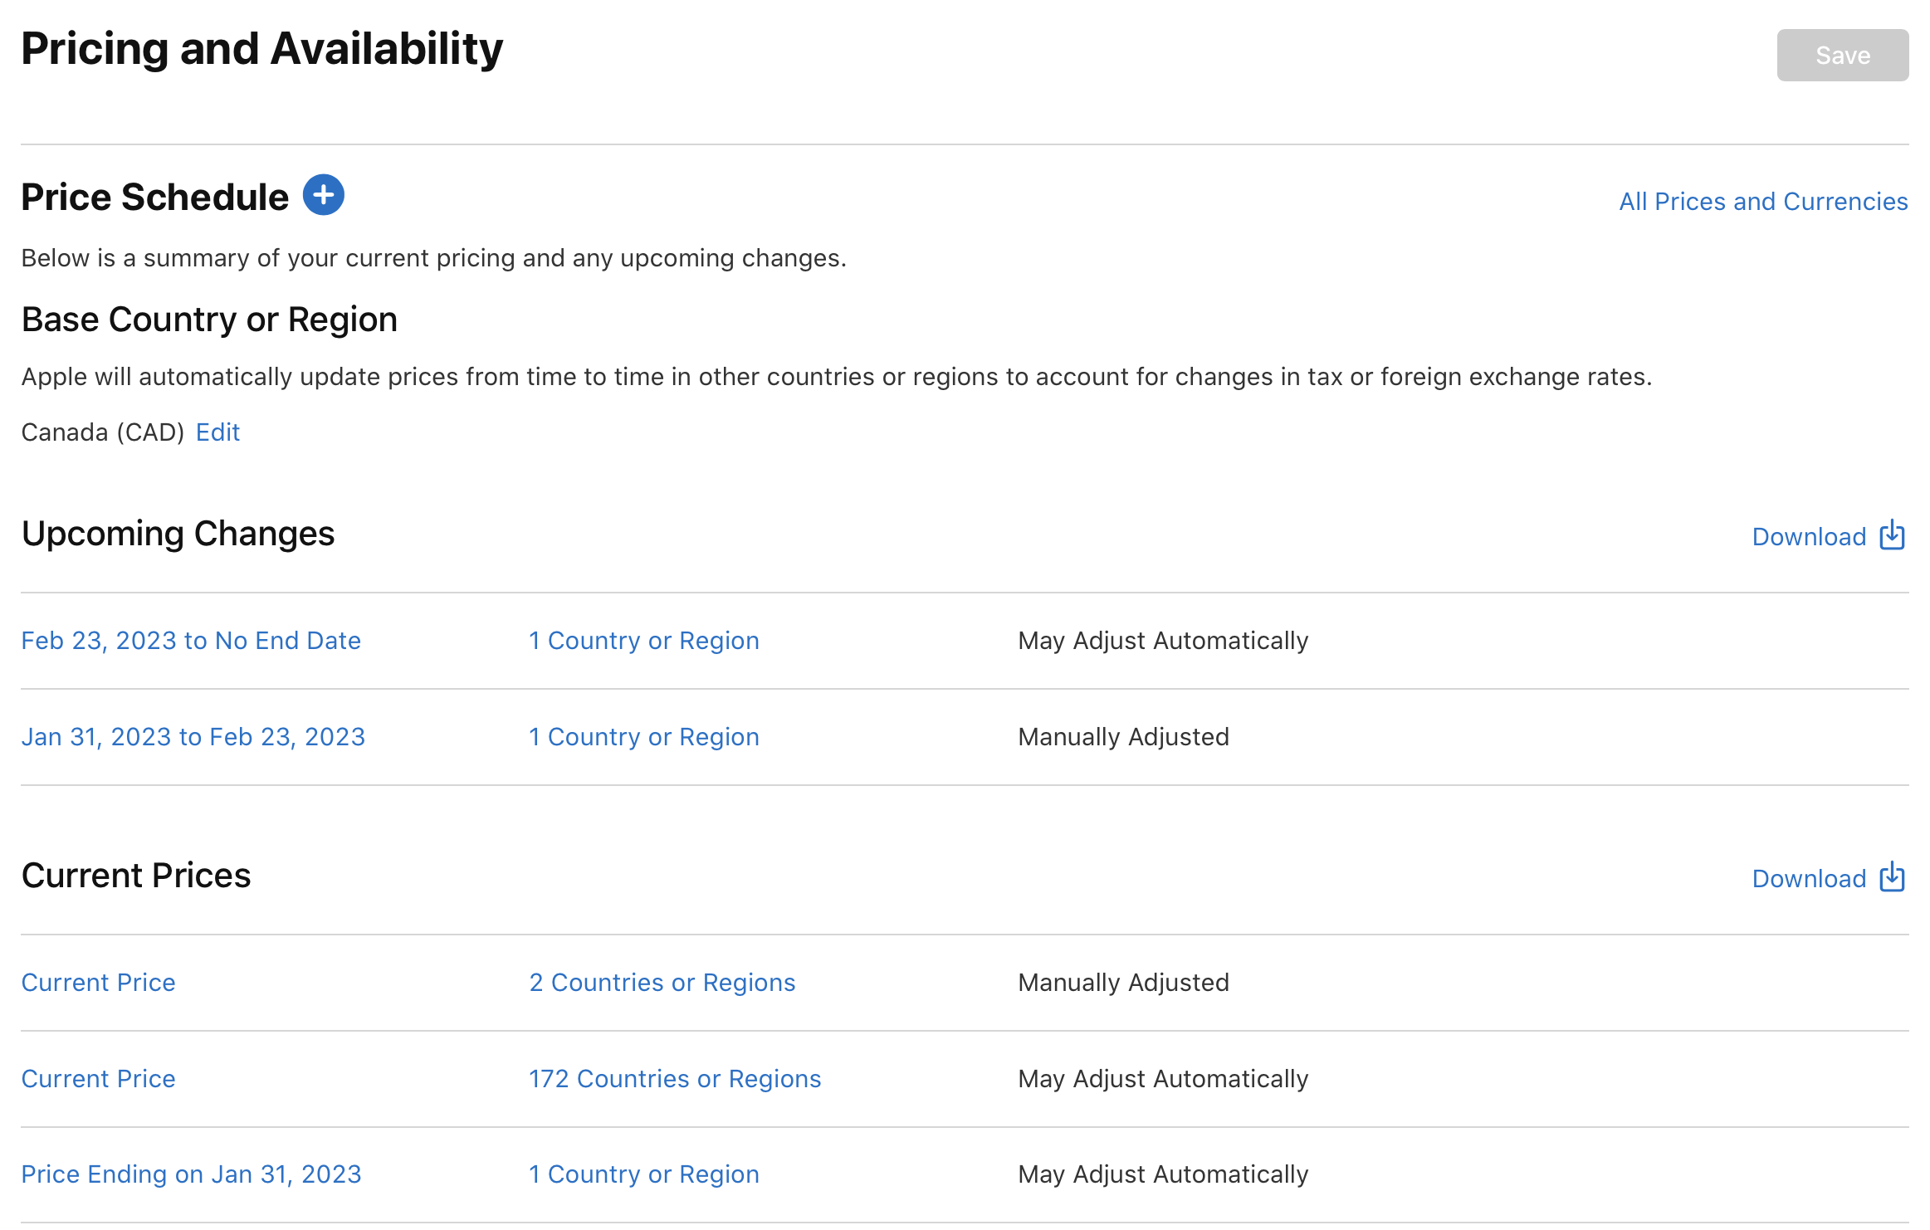View the 2 Countries or Regions details
Image resolution: width=1930 pixels, height=1230 pixels.
pos(662,982)
